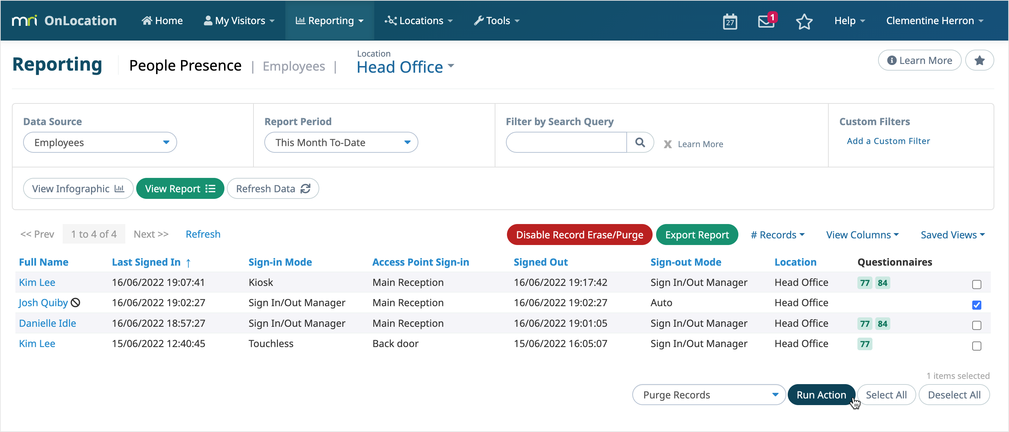This screenshot has height=432, width=1009.
Task: Click the blocked icon next to Josh Quiby
Action: (75, 302)
